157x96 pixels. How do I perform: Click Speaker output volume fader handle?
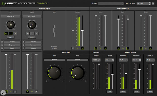pyautogui.click(x=112, y=74)
